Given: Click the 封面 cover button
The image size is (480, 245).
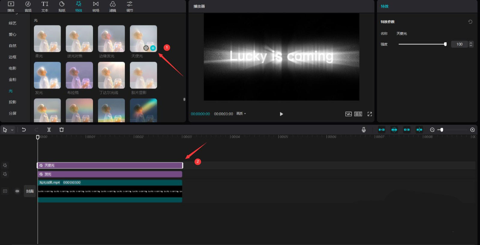Looking at the screenshot, I should point(30,191).
